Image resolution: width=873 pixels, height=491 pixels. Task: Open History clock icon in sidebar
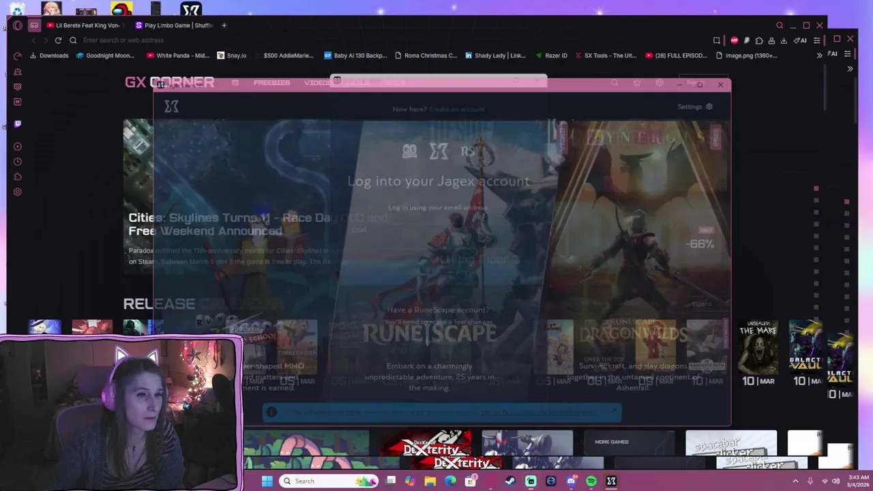18,162
